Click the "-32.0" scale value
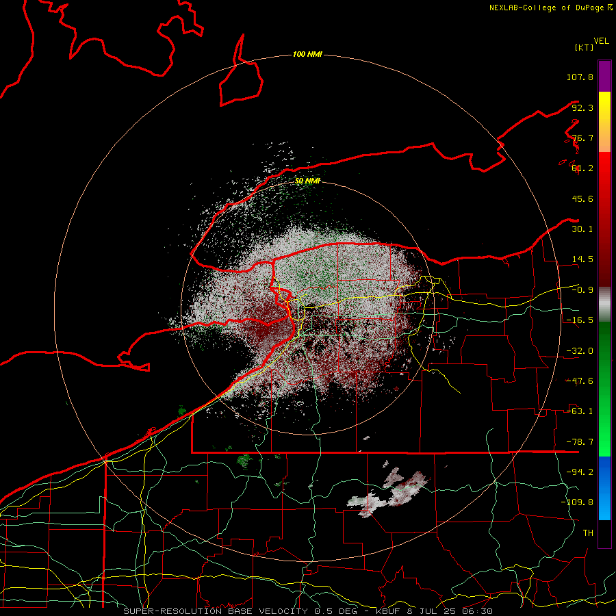 [x=580, y=351]
